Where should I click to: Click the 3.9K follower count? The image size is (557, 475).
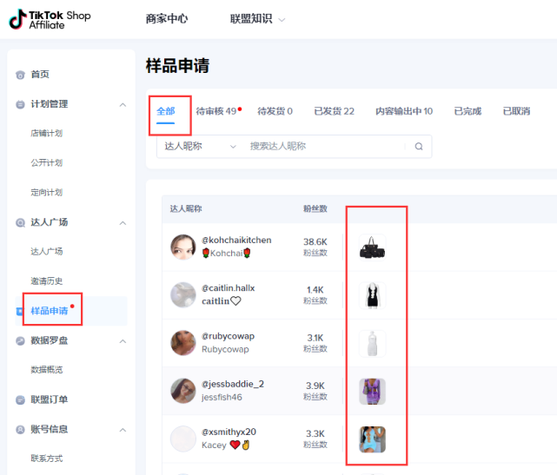pos(315,386)
